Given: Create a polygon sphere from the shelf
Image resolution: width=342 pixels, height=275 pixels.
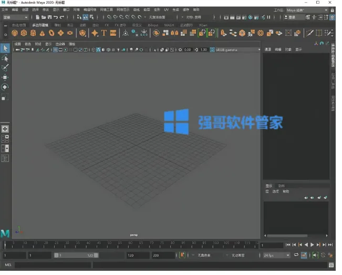Looking at the screenshot, I should pos(15,33).
